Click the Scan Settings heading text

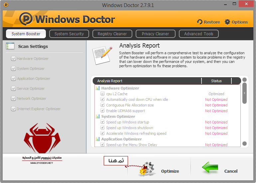click(33, 46)
